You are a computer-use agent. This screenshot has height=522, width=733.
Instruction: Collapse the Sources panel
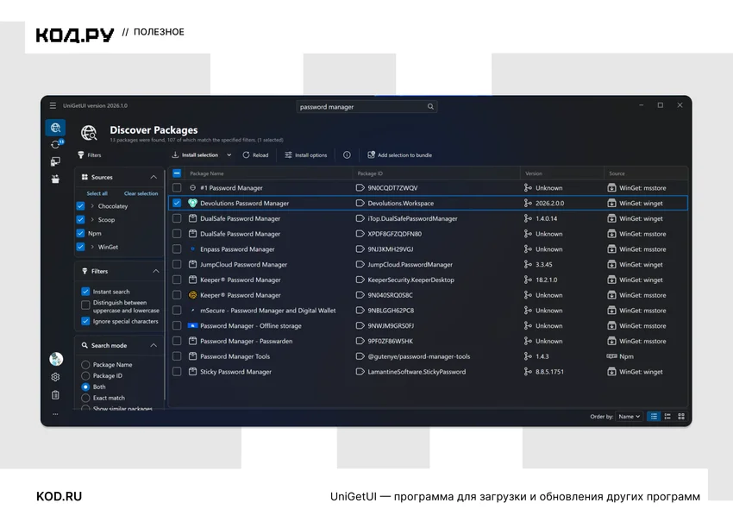tap(153, 177)
